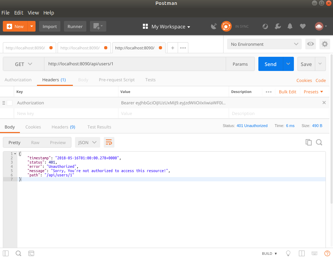Viewport: 333px width, 258px height.
Task: Click the blue Send button
Action: click(270, 64)
